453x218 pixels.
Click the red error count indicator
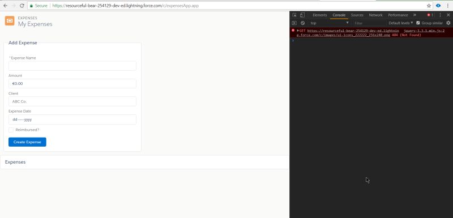[430, 15]
